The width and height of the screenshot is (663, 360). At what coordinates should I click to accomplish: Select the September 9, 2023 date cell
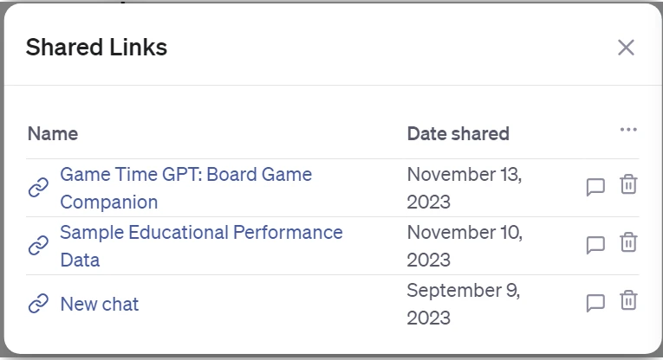tap(464, 304)
